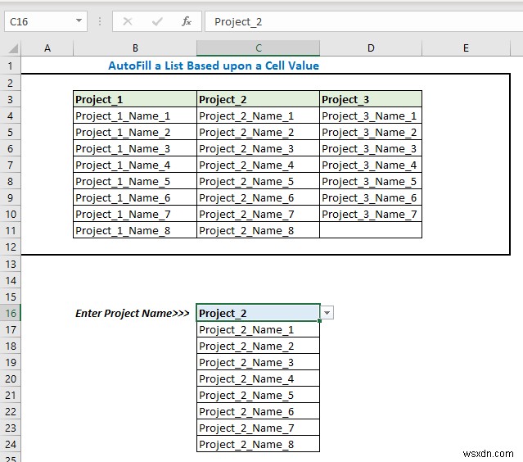Click cell Project_3_Name_3
Screen dimensions: 523x462
click(x=371, y=148)
